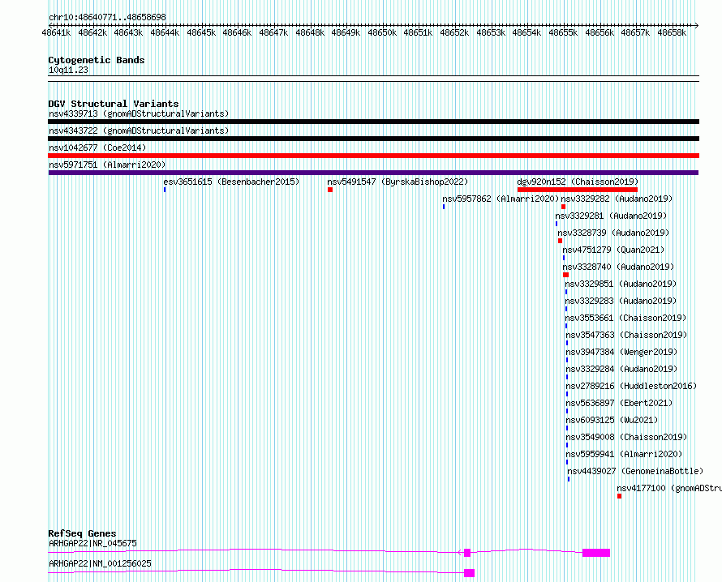This screenshot has width=722, height=582.
Task: Open nsv3328739 (Audano2019) variant label
Action: (613, 233)
